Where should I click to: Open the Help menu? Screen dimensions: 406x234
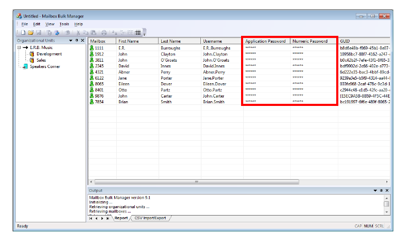pyautogui.click(x=78, y=24)
